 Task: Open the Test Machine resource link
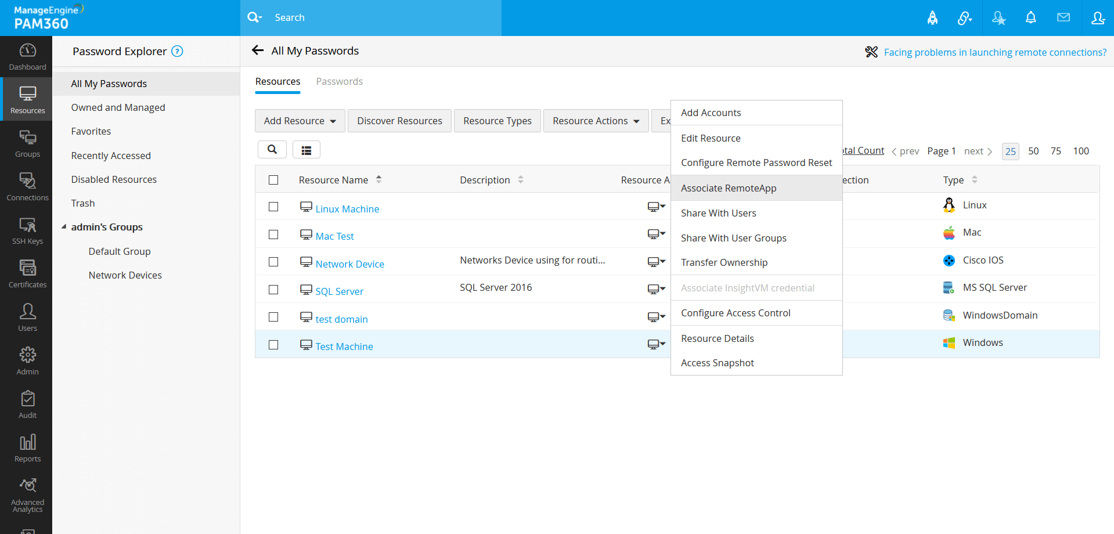click(344, 347)
